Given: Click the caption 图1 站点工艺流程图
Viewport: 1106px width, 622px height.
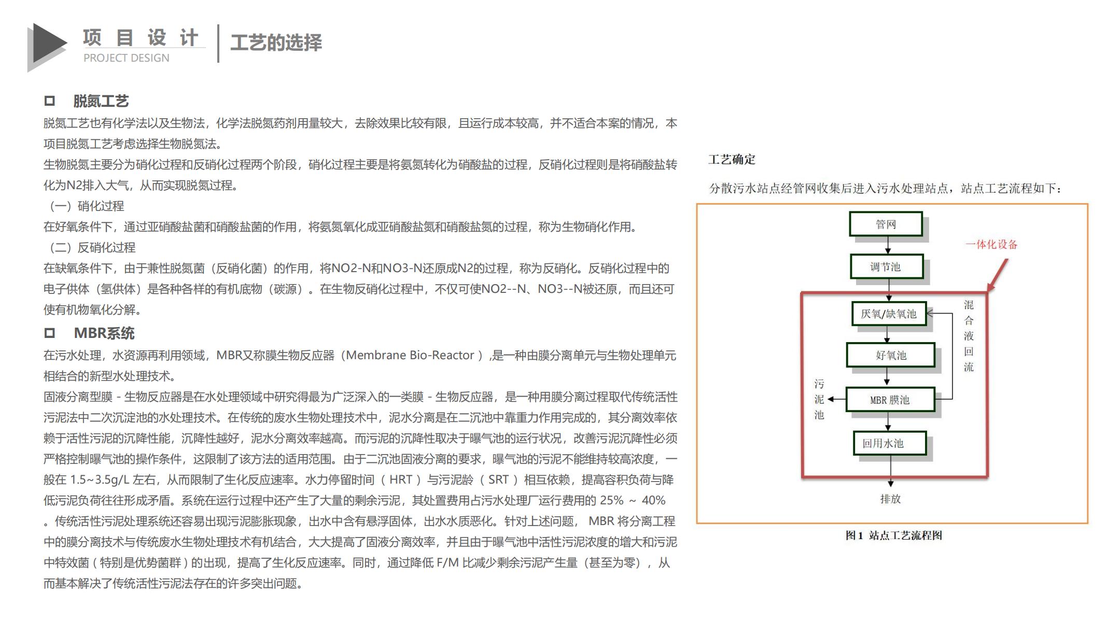Looking at the screenshot, I should point(894,535).
